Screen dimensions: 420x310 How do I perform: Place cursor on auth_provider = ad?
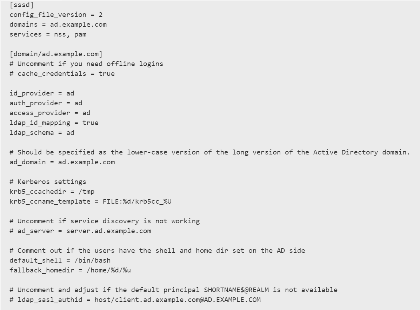46,103
